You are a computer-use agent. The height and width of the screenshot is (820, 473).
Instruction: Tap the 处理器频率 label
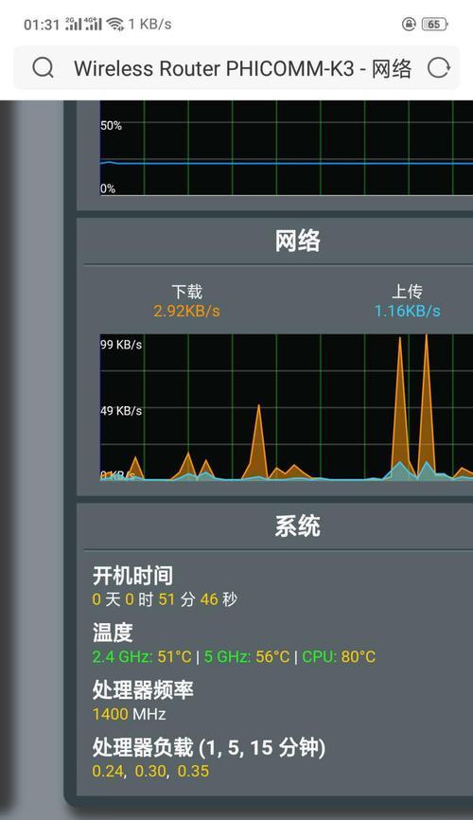click(143, 690)
